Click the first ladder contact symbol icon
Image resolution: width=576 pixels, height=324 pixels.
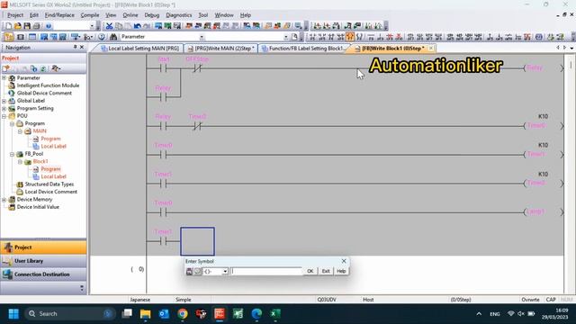pos(312,37)
